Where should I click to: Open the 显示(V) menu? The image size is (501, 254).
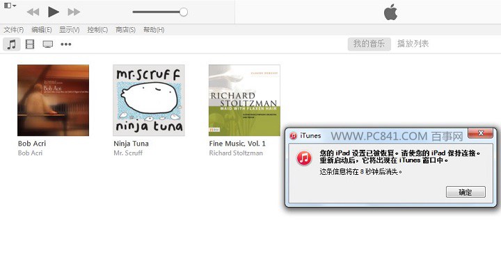pyautogui.click(x=70, y=30)
